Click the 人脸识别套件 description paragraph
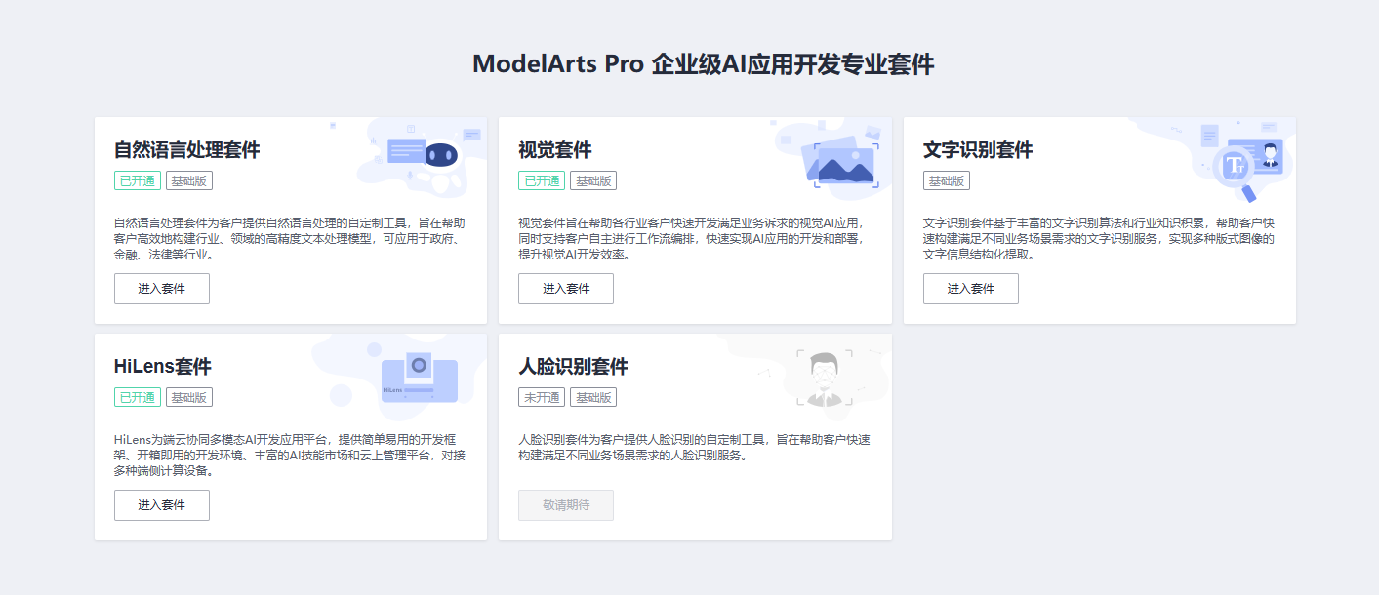This screenshot has height=598, width=1379. coord(695,447)
